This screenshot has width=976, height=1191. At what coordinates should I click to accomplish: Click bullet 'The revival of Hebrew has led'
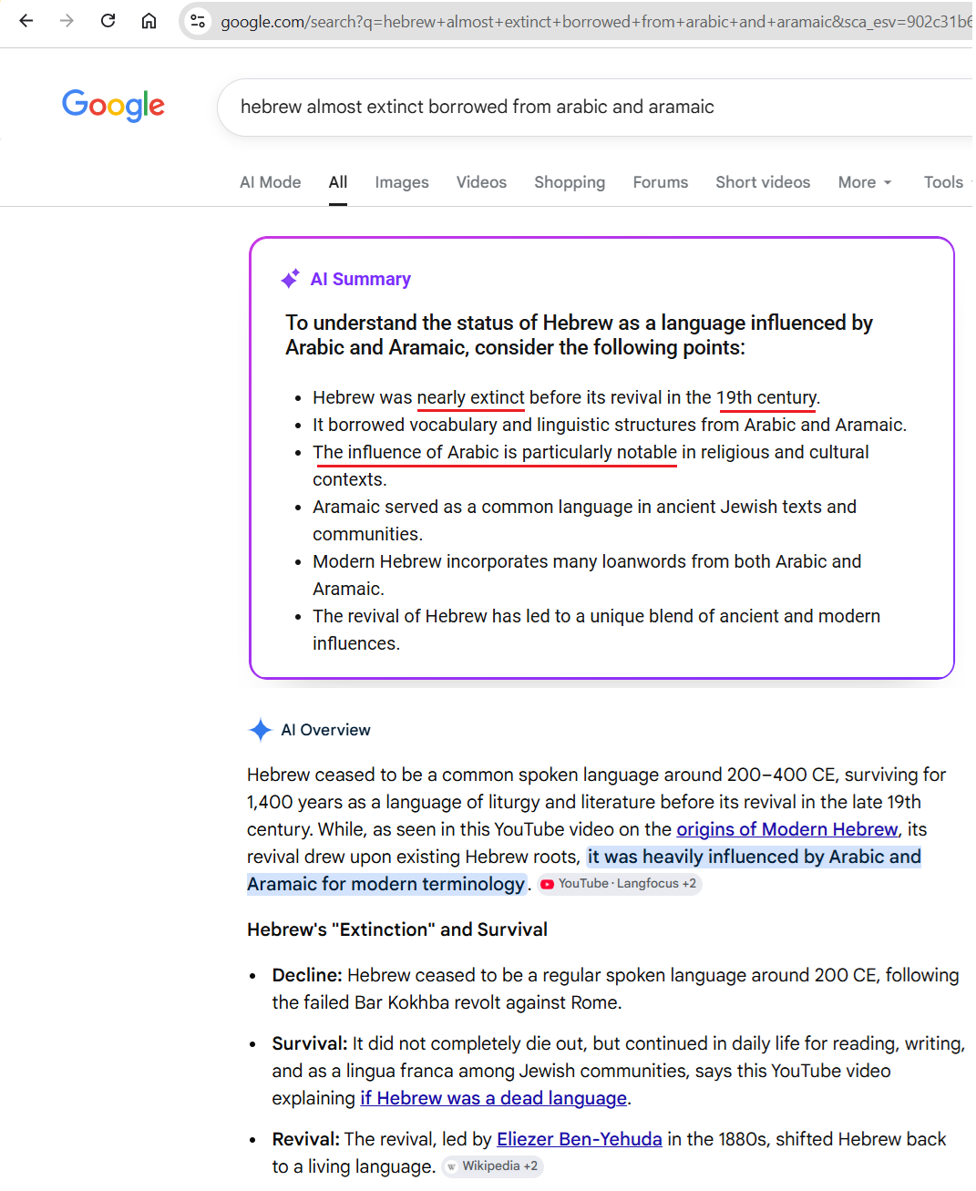[596, 630]
